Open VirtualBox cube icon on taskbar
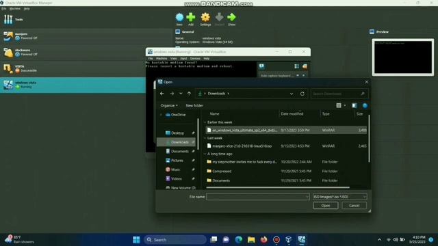The width and height of the screenshot is (438, 246). (289, 240)
